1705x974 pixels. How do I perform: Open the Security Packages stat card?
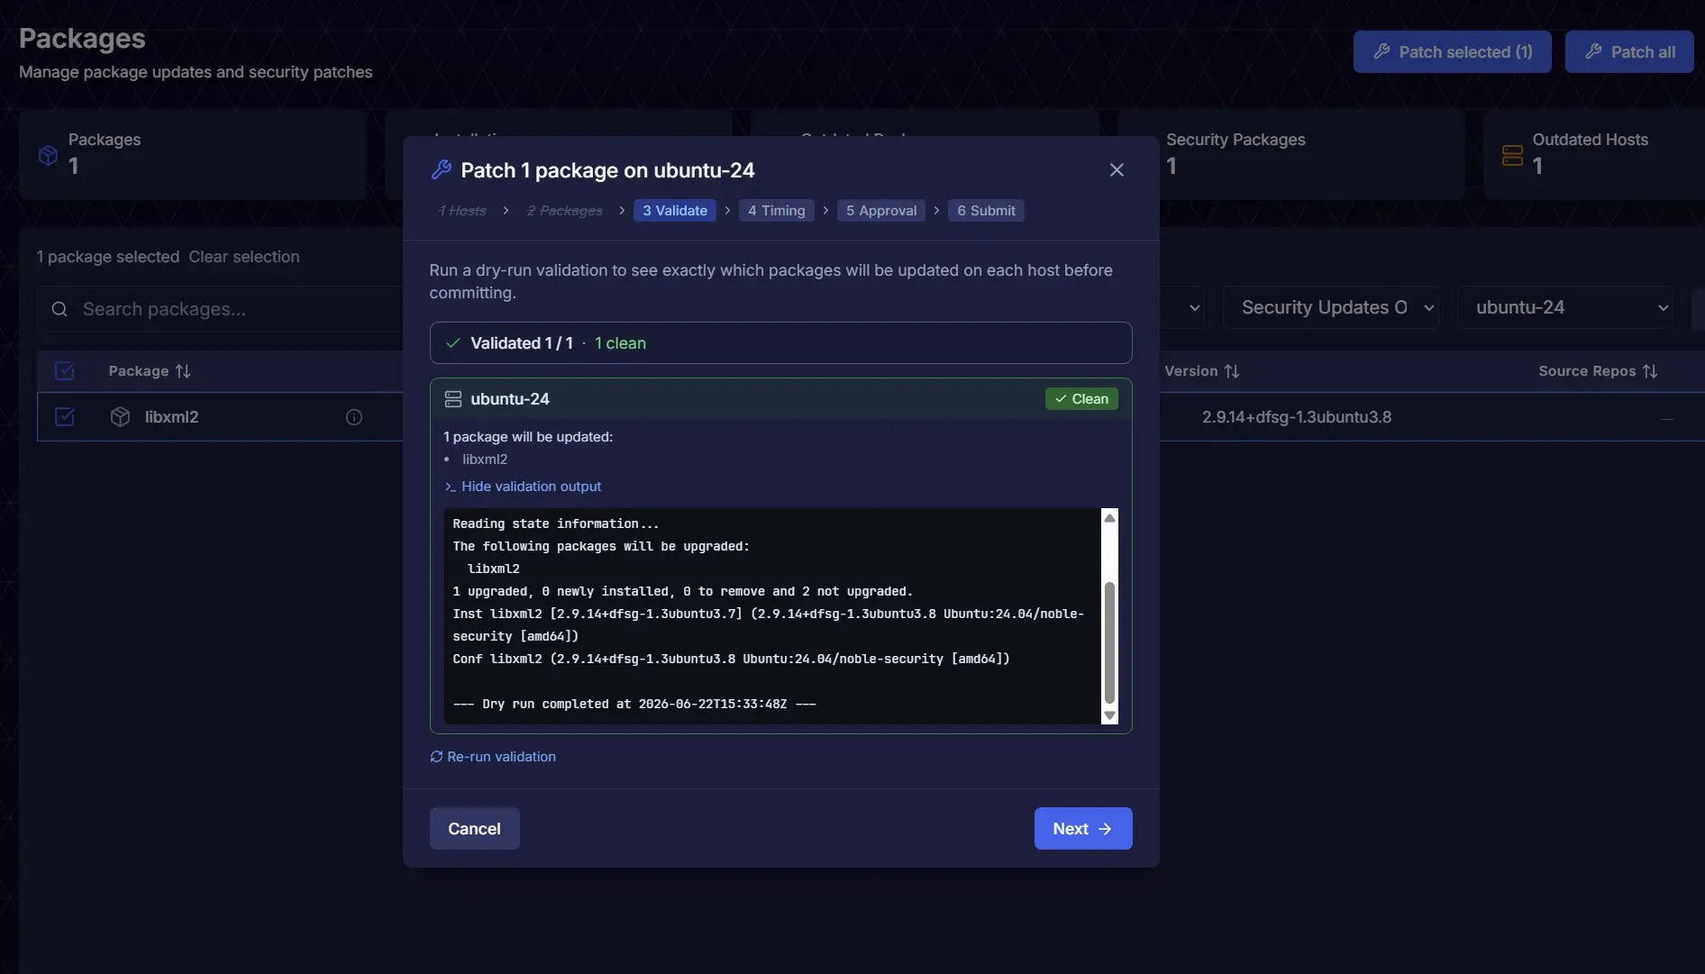(x=1290, y=155)
